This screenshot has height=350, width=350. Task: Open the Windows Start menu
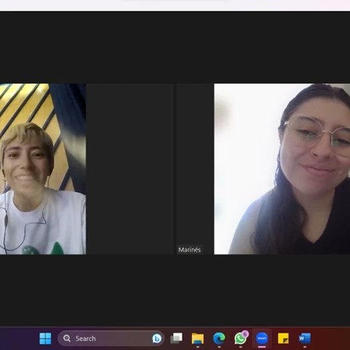tap(45, 339)
